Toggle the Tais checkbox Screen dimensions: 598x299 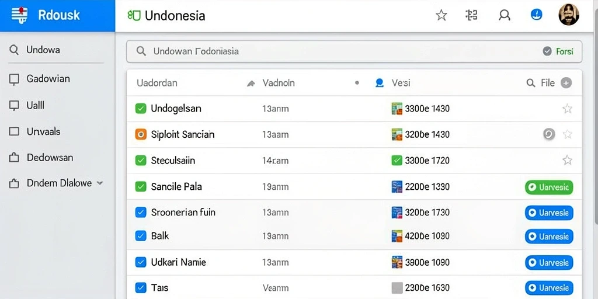pos(141,287)
